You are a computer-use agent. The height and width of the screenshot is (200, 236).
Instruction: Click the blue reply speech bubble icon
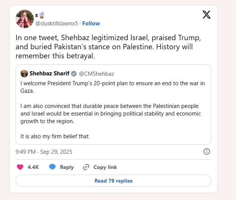(x=52, y=167)
